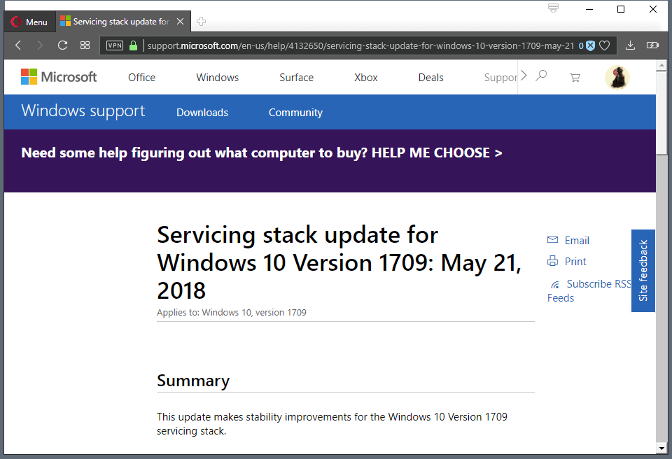Open the battery saver icon
The height and width of the screenshot is (459, 672).
pos(652,45)
